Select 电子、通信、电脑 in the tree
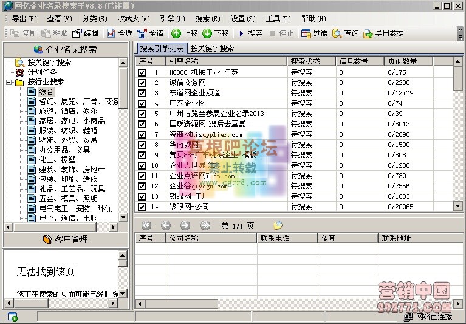Viewport: 466px width, 324px height. point(69,218)
